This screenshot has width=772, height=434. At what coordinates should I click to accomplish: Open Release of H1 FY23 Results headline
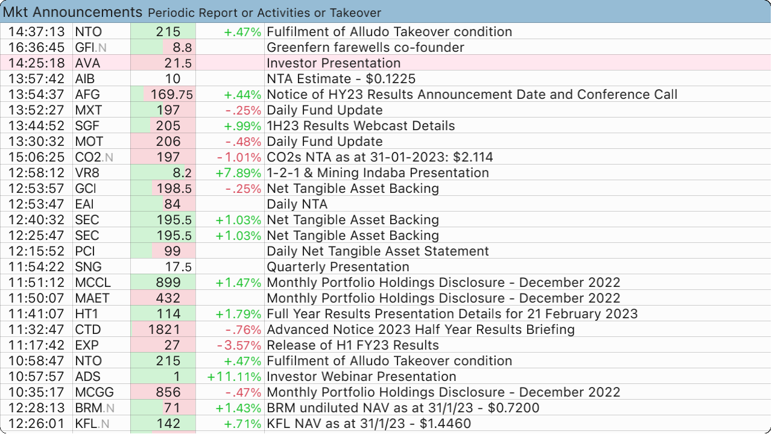[353, 345]
